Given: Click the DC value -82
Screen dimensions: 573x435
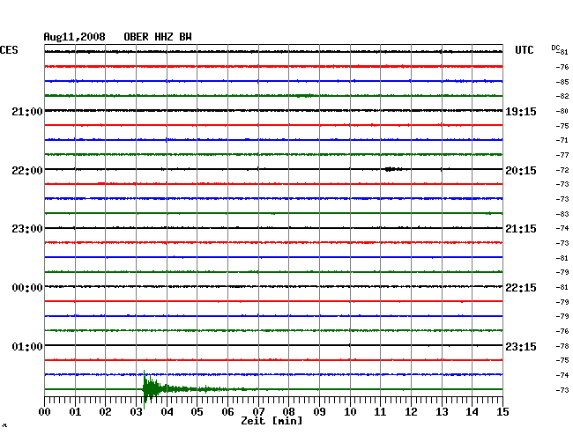Looking at the screenshot, I should pyautogui.click(x=562, y=96).
